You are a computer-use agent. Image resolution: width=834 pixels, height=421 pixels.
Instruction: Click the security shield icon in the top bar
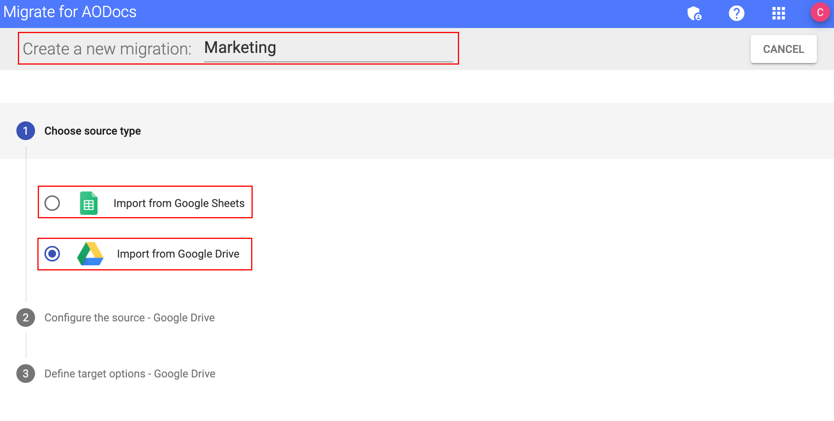[695, 13]
